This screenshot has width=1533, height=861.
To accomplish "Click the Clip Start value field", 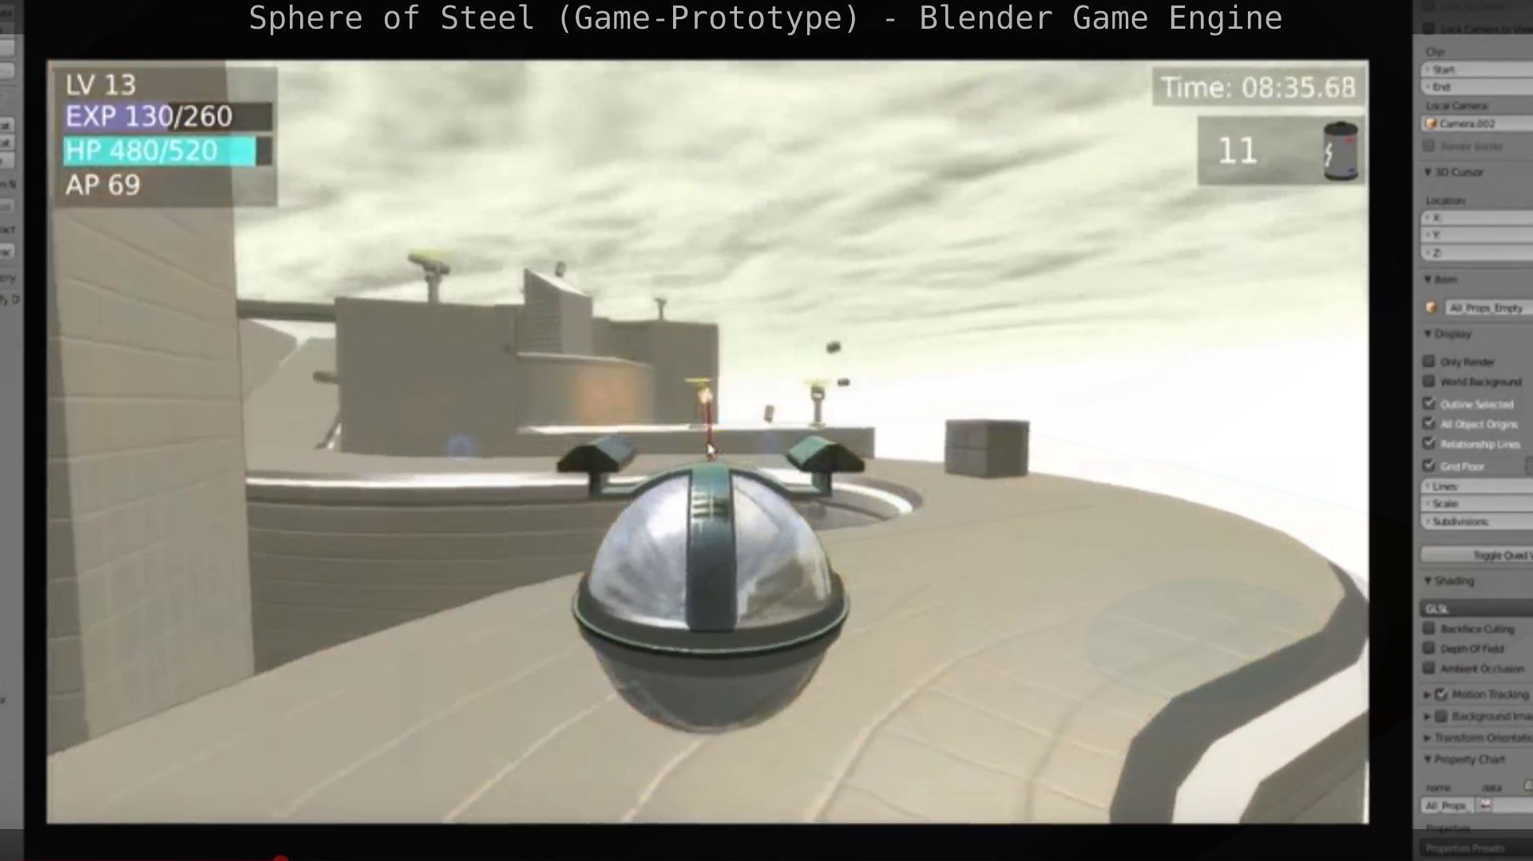I will 1477,69.
